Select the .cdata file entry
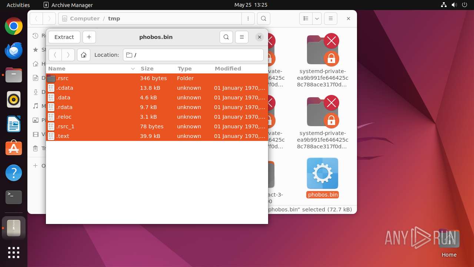Screen dimensions: 474x267 [x=157, y=88]
